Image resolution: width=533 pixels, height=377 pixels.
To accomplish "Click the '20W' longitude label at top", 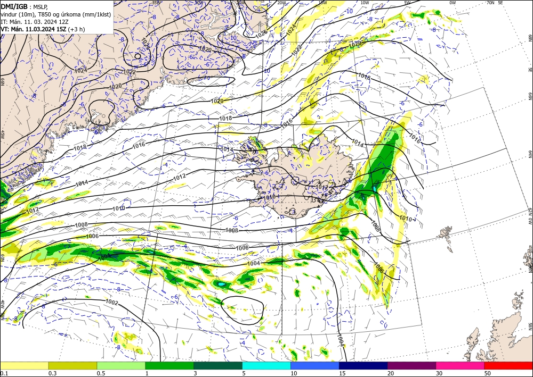I will coord(281,3).
